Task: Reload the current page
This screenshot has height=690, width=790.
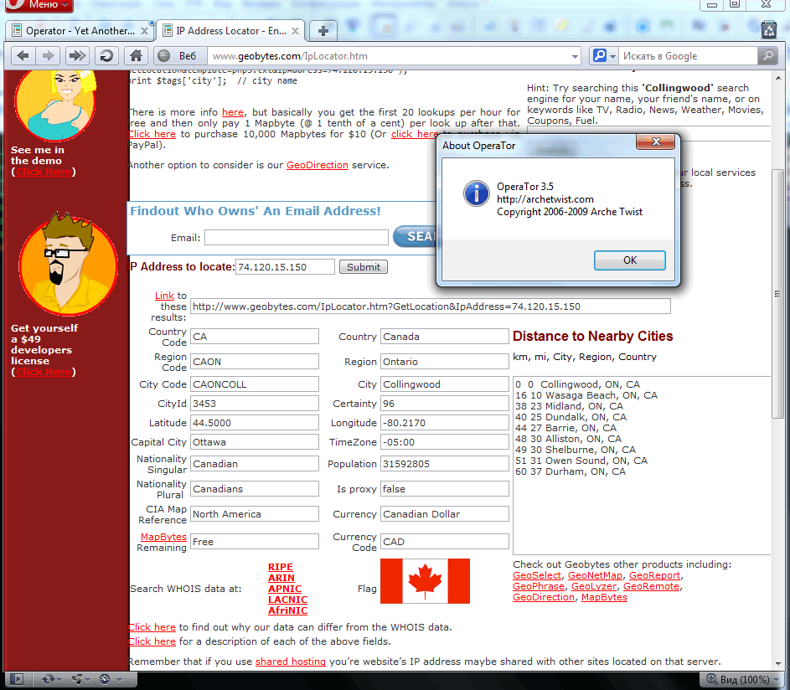Action: 106,56
